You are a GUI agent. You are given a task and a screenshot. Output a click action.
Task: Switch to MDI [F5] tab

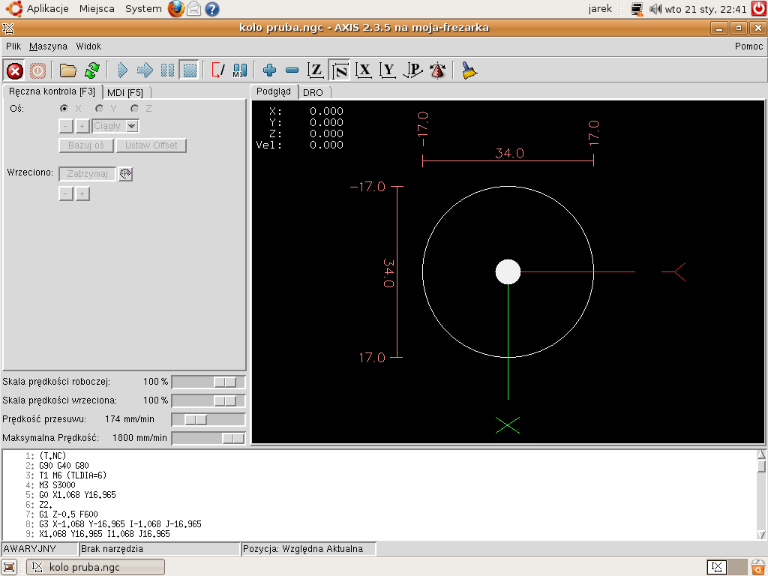pyautogui.click(x=125, y=92)
